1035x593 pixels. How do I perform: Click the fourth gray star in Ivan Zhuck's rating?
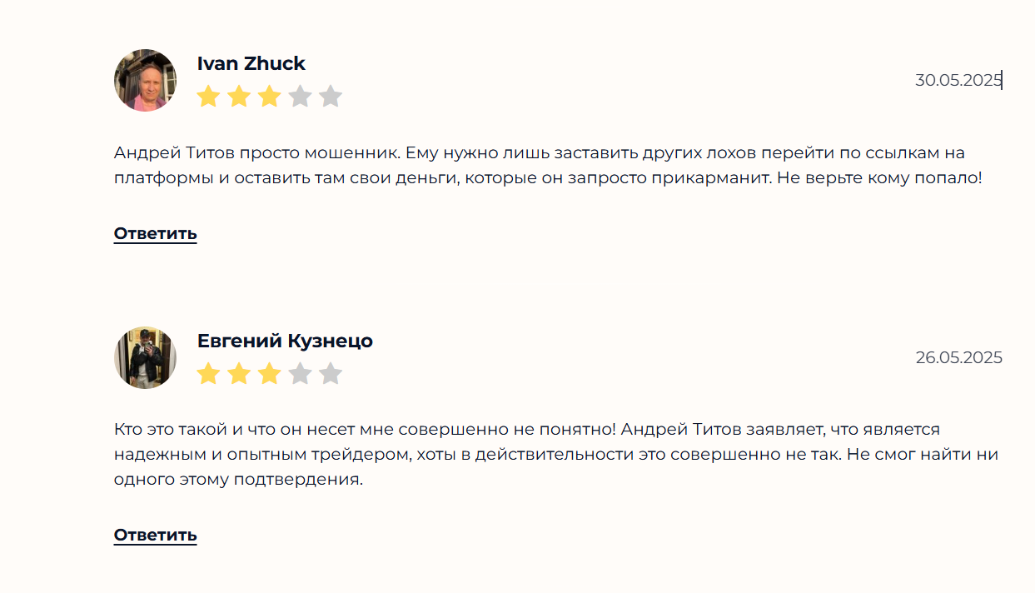click(x=300, y=97)
